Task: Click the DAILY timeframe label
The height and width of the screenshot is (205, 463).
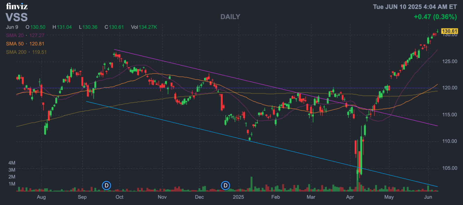Action: tap(230, 17)
